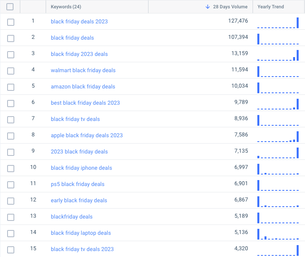
Task: Select checkbox for black friday 2023 deals
Action: point(11,55)
